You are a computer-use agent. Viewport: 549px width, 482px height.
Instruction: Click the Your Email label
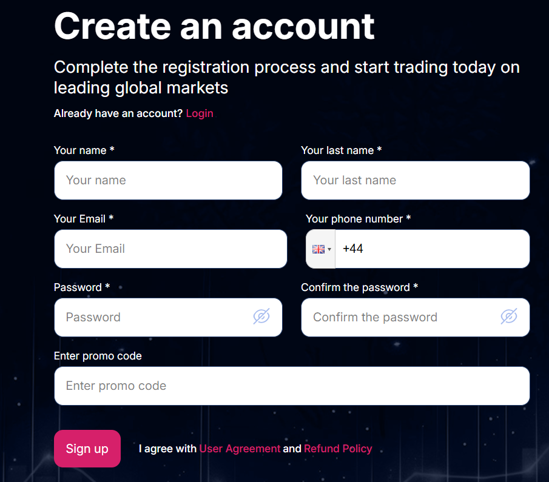(x=84, y=219)
